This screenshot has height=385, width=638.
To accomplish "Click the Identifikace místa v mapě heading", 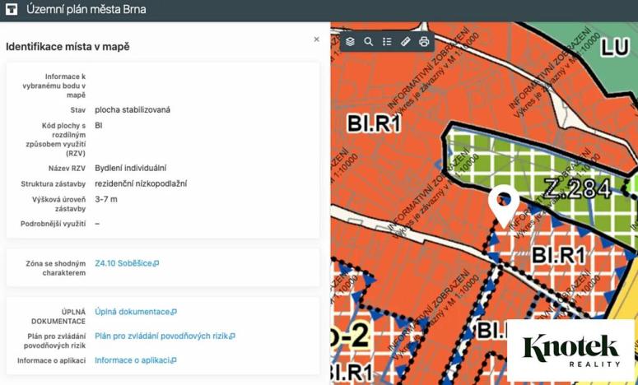I will click(68, 47).
